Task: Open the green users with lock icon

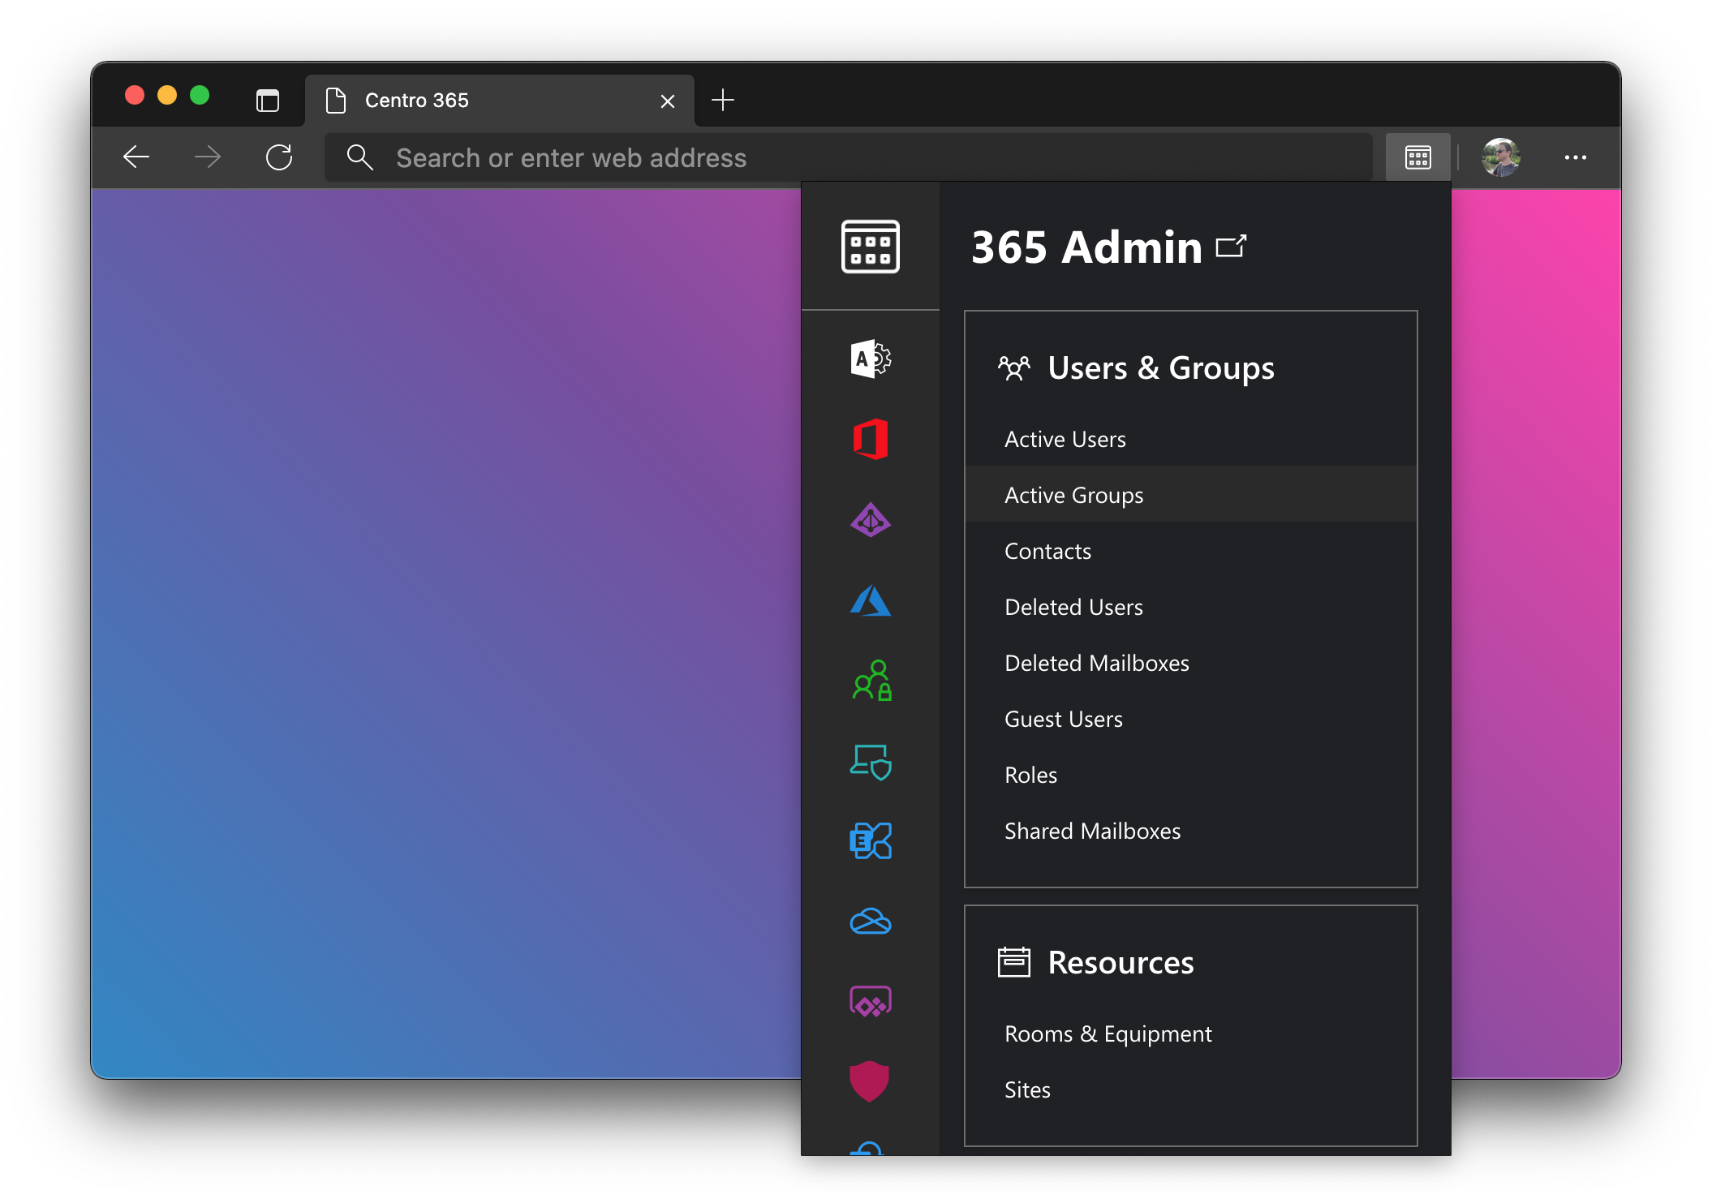Action: coord(872,680)
